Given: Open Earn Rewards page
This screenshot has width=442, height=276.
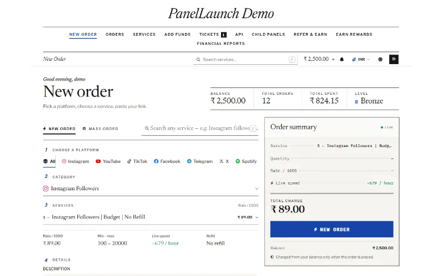Looking at the screenshot, I should pos(354,35).
